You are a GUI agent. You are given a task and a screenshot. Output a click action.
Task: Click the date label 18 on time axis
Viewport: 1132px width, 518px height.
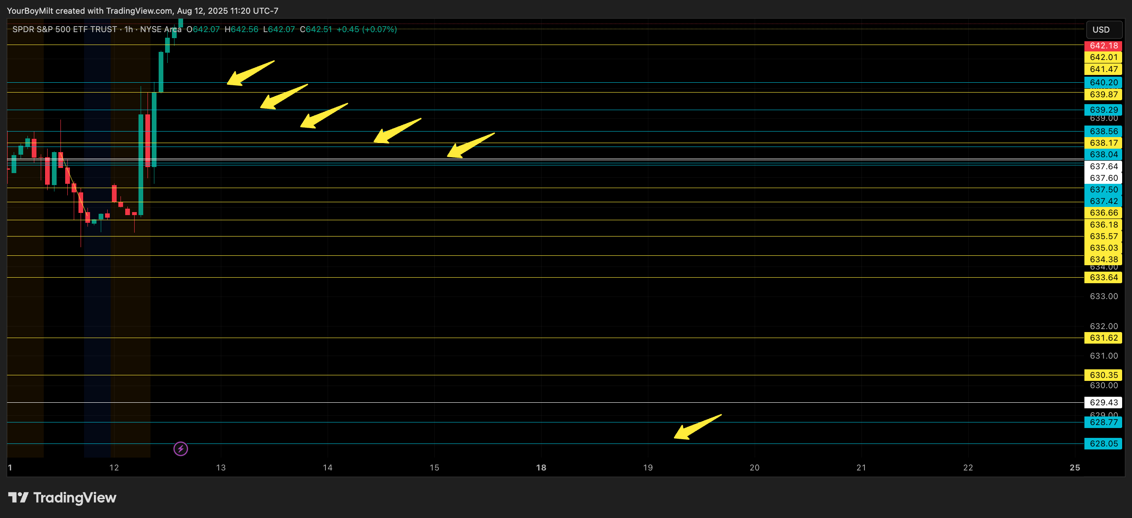tap(541, 467)
